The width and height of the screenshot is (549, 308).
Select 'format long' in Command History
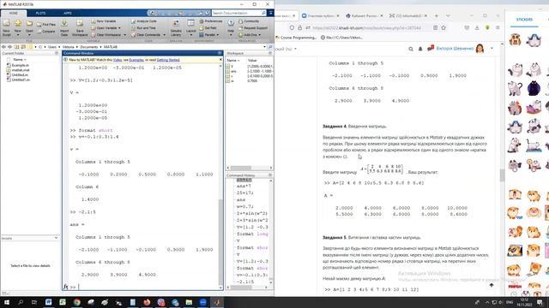(252, 234)
